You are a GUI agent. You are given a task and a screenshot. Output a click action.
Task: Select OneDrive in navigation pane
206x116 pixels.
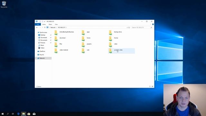pyautogui.click(x=41, y=51)
